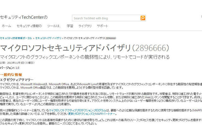Open the 更新プロテクションズとMAPPパートナー link

pyautogui.click(x=92, y=114)
